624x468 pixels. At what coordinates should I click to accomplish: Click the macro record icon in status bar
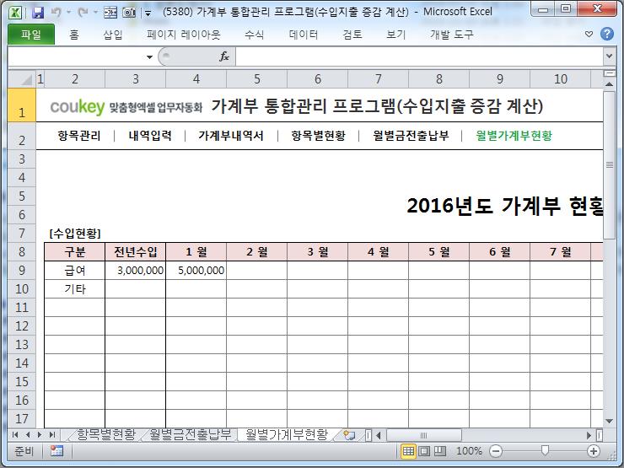tap(56, 451)
